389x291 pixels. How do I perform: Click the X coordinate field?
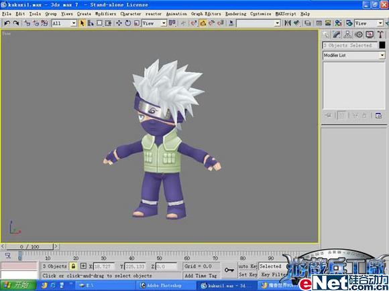(104, 266)
